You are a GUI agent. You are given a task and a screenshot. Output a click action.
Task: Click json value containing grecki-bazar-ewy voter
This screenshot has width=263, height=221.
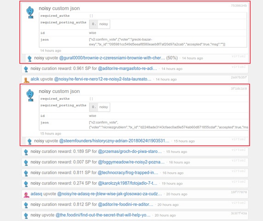point(157,42)
